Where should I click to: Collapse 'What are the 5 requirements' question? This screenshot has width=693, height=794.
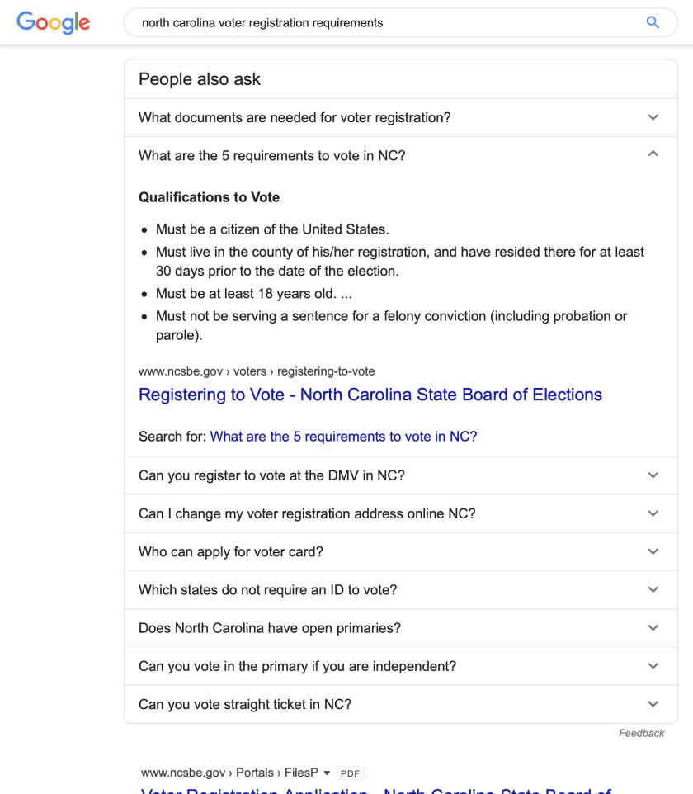pos(272,155)
